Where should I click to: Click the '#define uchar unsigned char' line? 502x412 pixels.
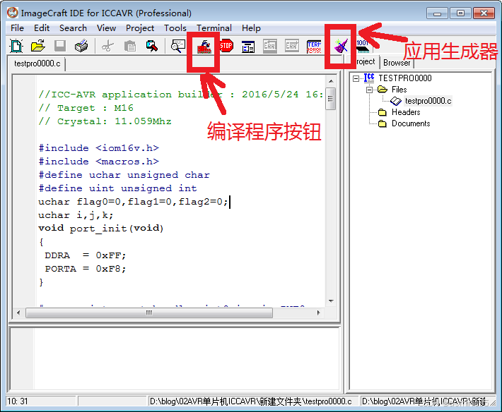[124, 175]
